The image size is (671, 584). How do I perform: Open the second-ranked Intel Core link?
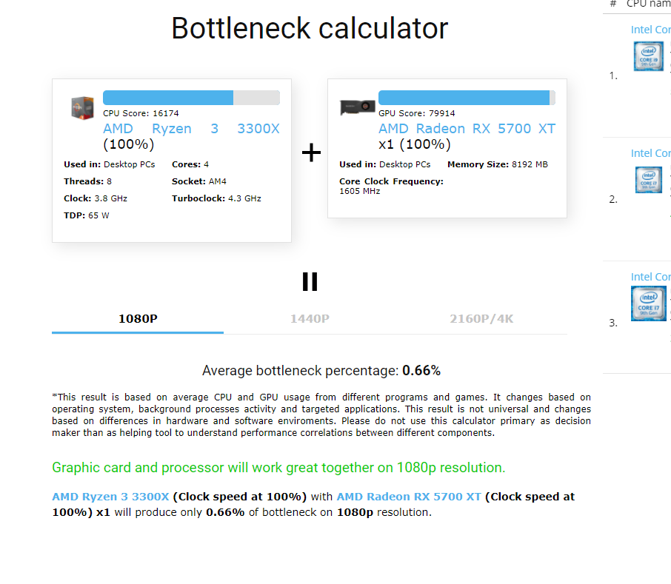point(650,153)
